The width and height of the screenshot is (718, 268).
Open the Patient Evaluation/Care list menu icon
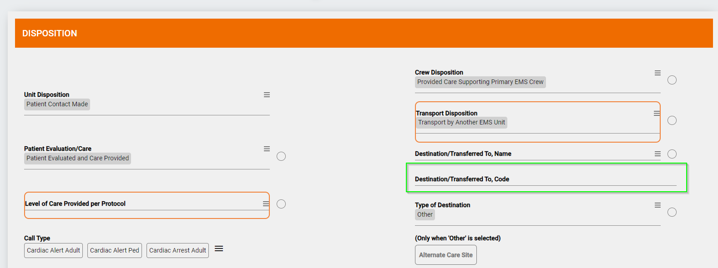pos(267,149)
